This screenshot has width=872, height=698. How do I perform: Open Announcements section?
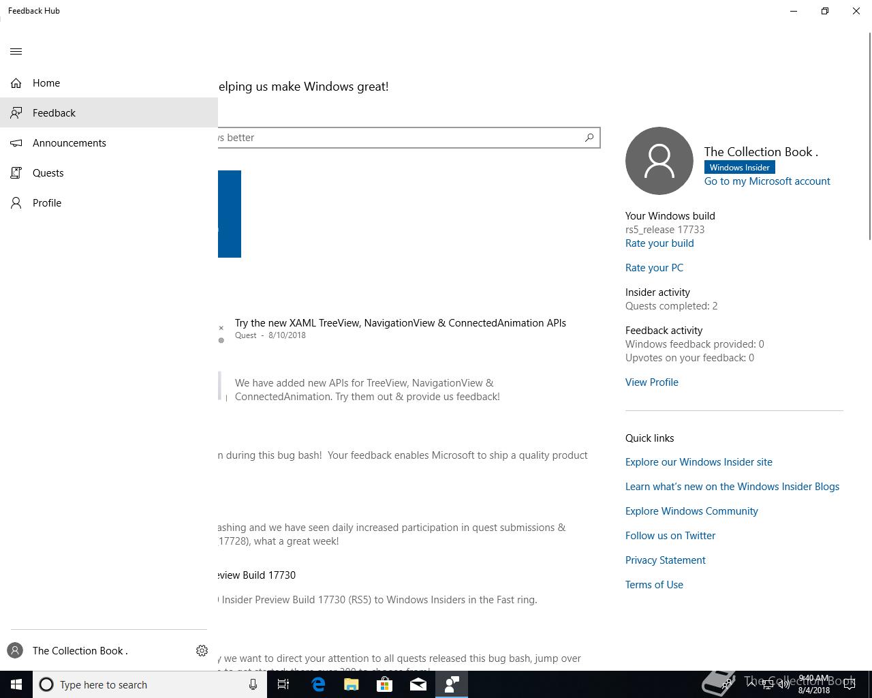[109, 142]
